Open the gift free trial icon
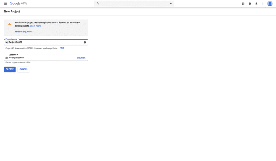The height and width of the screenshot is (161, 276). pos(243,3)
